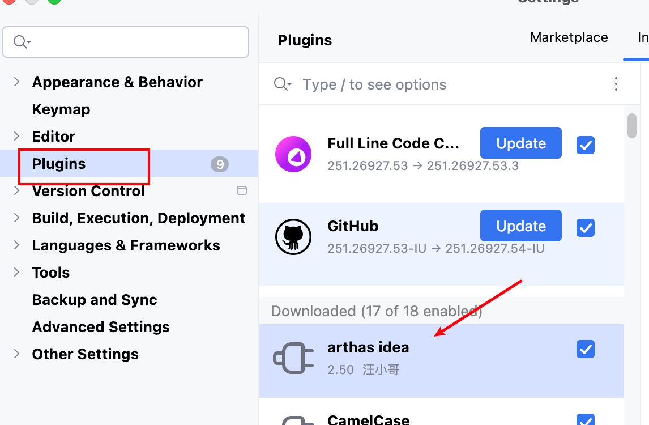The height and width of the screenshot is (425, 649).
Task: Click the Version Control project-level indicator icon
Action: pos(242,191)
